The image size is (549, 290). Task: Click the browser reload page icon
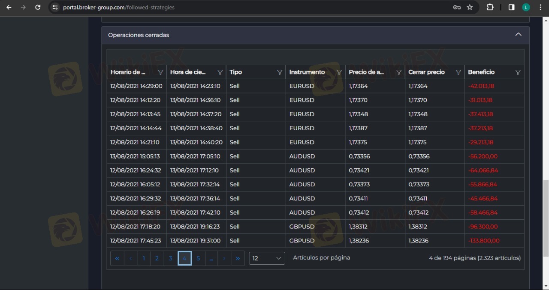pos(38,7)
